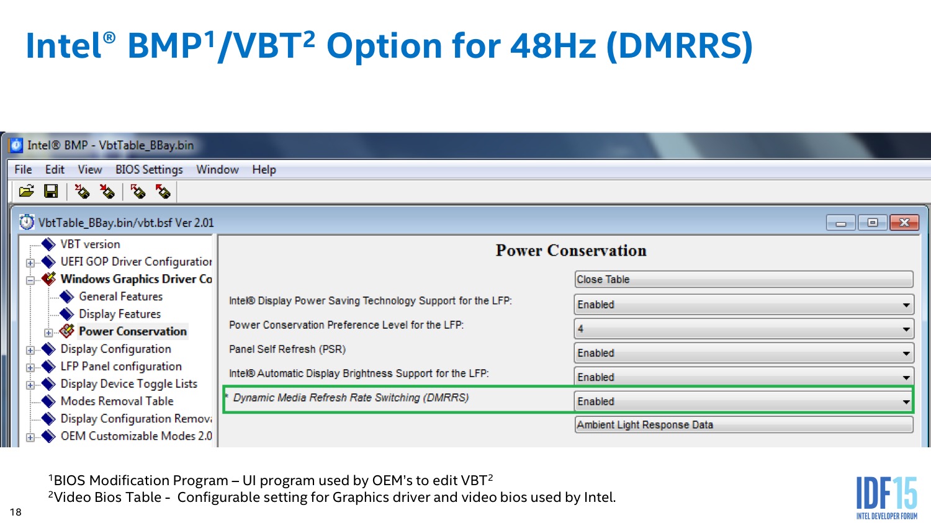931x523 pixels.
Task: Open Power Conservation Preference Level dropdown
Action: click(x=906, y=329)
